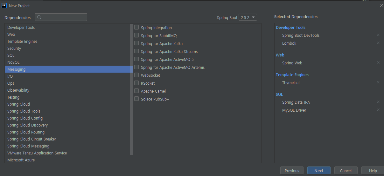
Task: Click Template Engines heading in Selected Dependencies
Action: (x=292, y=75)
